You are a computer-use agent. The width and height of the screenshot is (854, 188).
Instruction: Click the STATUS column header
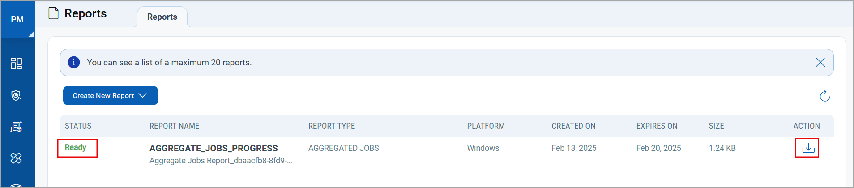coord(78,126)
